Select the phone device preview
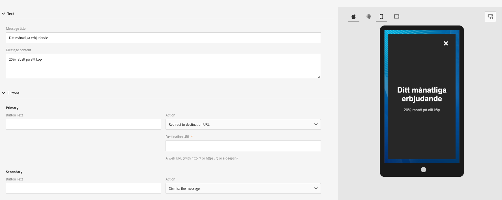The height and width of the screenshot is (200, 502). pyautogui.click(x=381, y=17)
